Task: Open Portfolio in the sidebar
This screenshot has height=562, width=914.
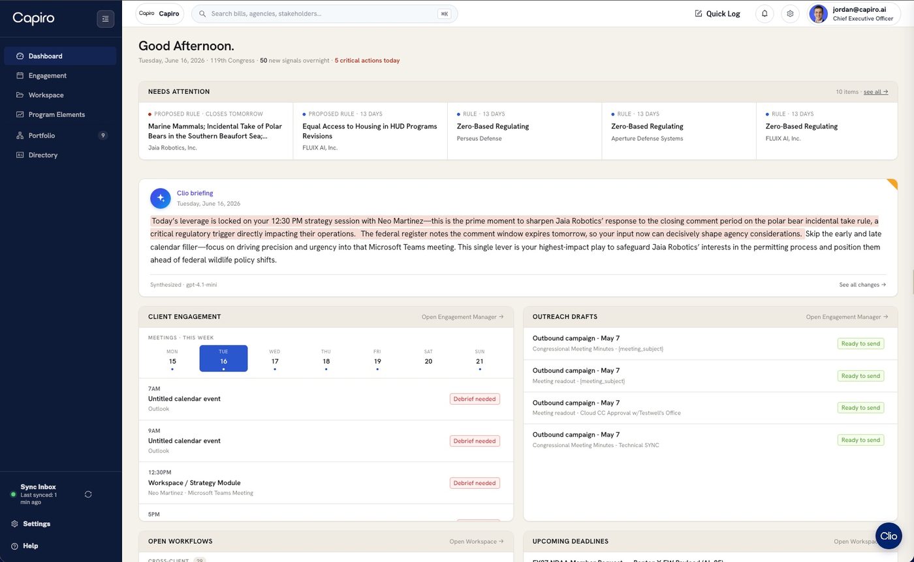Action: tap(60, 136)
